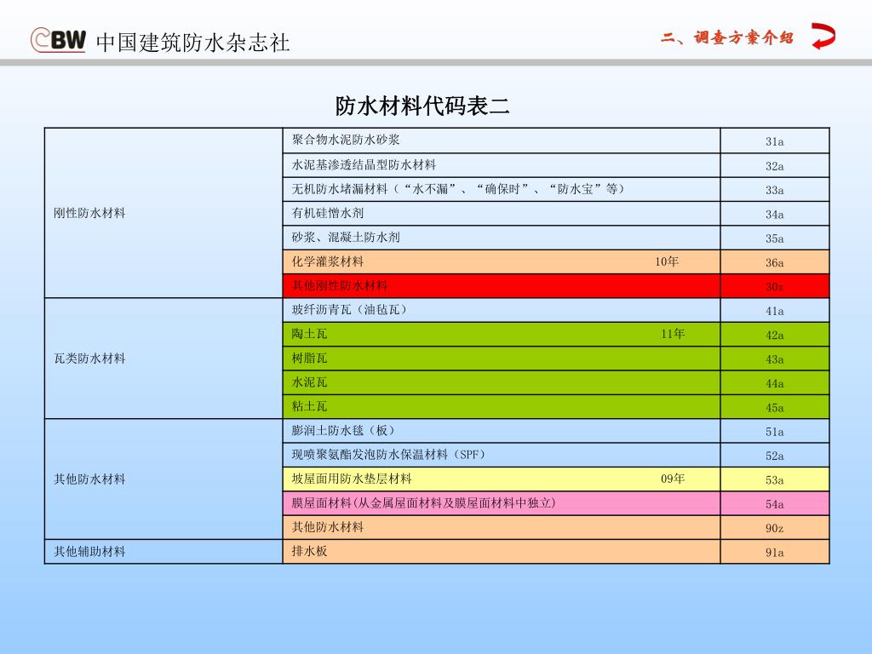Click code cell 41a
Viewport: 872px width, 654px height.
(x=775, y=310)
